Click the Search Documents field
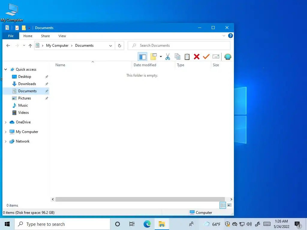 tap(179, 46)
